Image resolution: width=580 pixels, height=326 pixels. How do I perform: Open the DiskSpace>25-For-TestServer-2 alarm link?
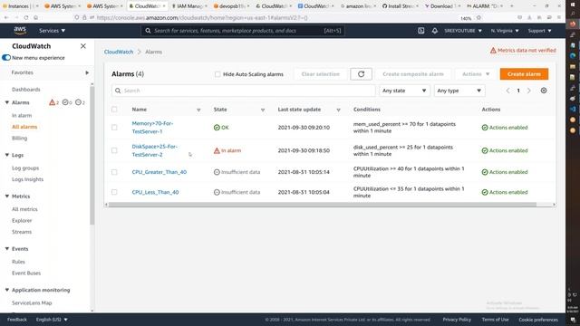pyautogui.click(x=155, y=150)
